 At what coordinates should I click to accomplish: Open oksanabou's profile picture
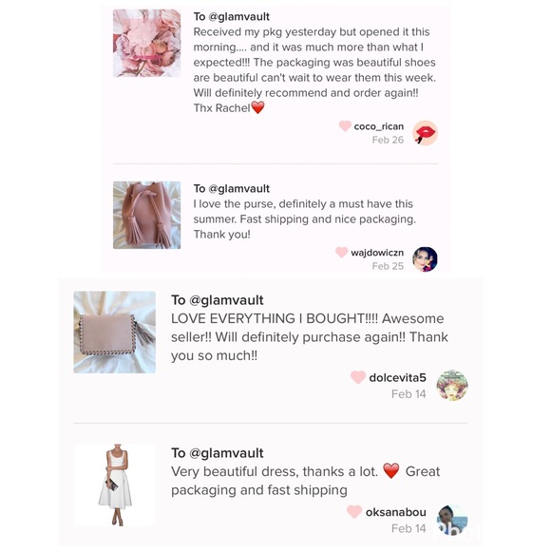point(452,521)
